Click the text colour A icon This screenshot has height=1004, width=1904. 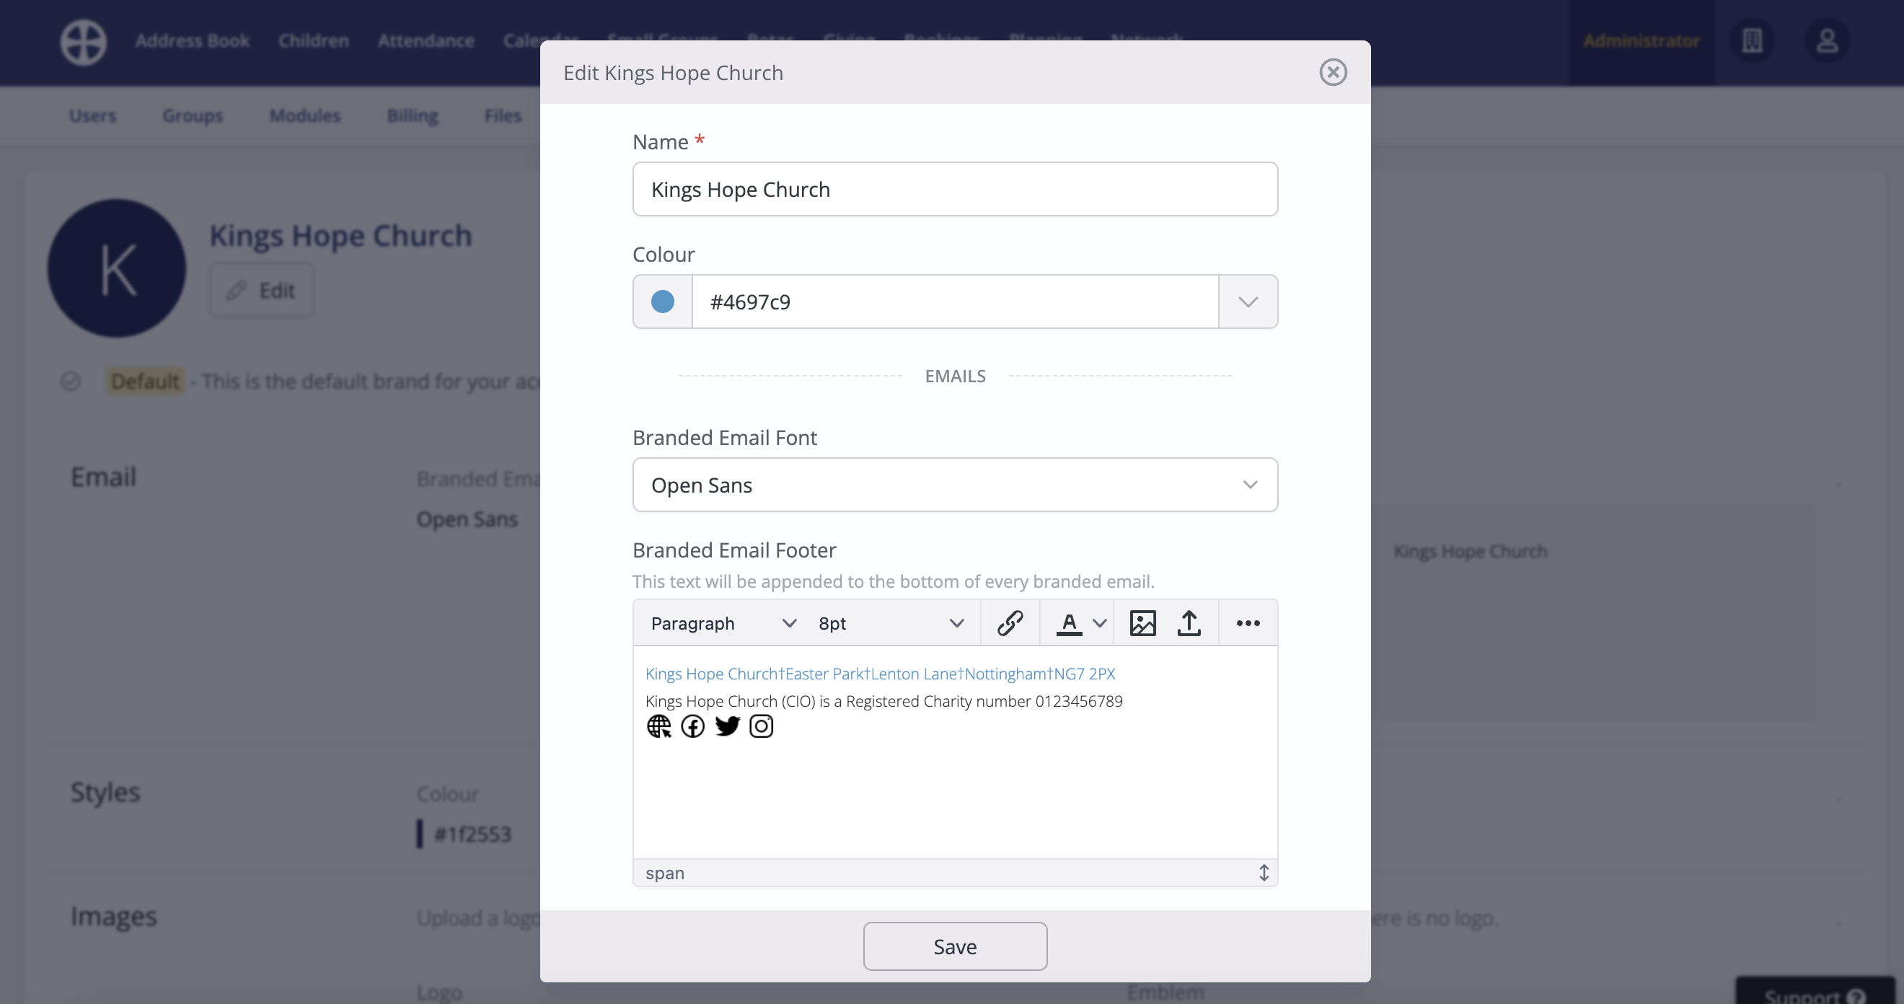pyautogui.click(x=1069, y=623)
